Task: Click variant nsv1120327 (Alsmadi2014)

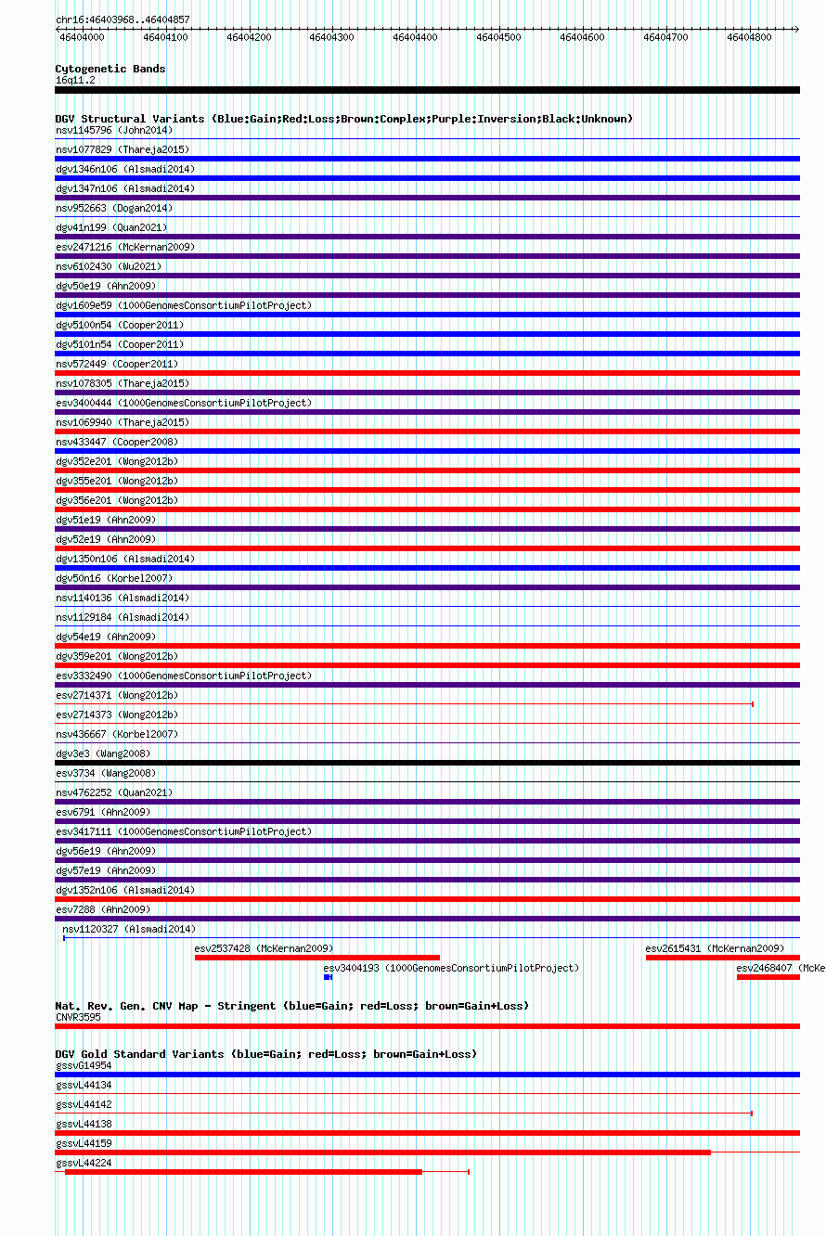Action: (129, 929)
